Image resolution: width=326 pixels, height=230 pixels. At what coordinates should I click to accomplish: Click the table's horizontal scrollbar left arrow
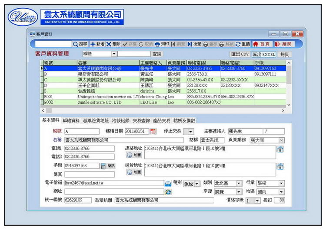click(43, 110)
